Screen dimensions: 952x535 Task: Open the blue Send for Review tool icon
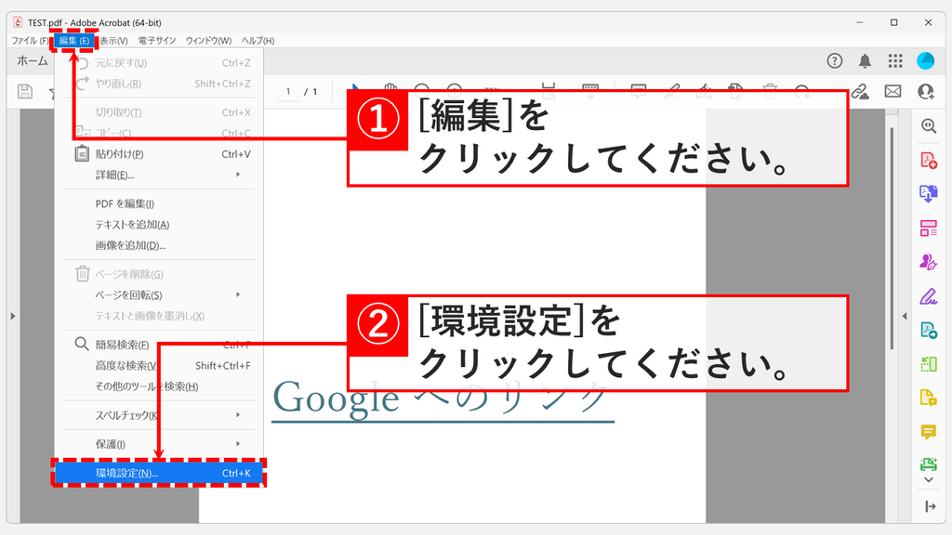929,330
